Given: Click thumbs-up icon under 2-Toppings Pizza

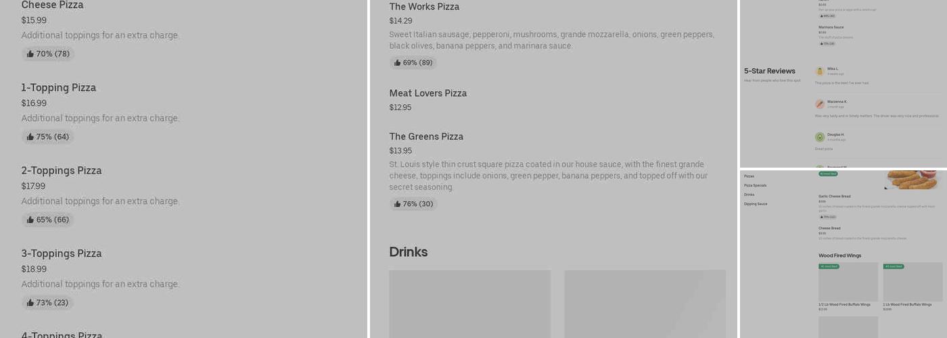Looking at the screenshot, I should point(30,220).
